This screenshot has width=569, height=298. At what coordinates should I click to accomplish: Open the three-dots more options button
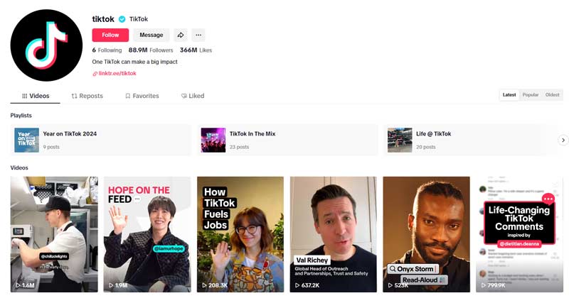click(x=198, y=35)
